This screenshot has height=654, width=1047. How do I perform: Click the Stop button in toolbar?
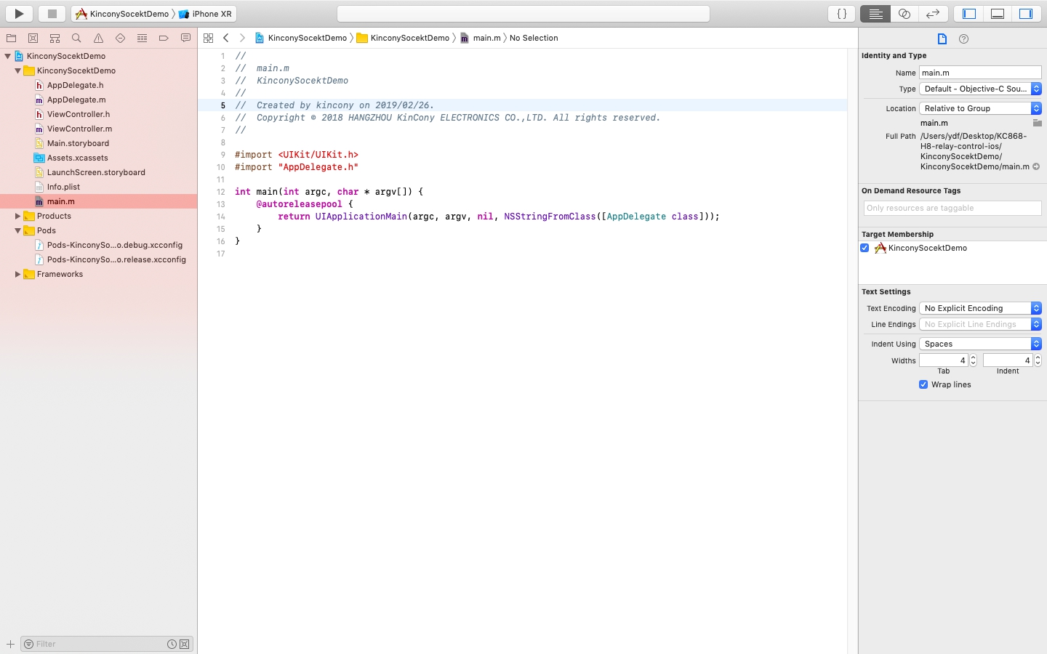click(52, 13)
